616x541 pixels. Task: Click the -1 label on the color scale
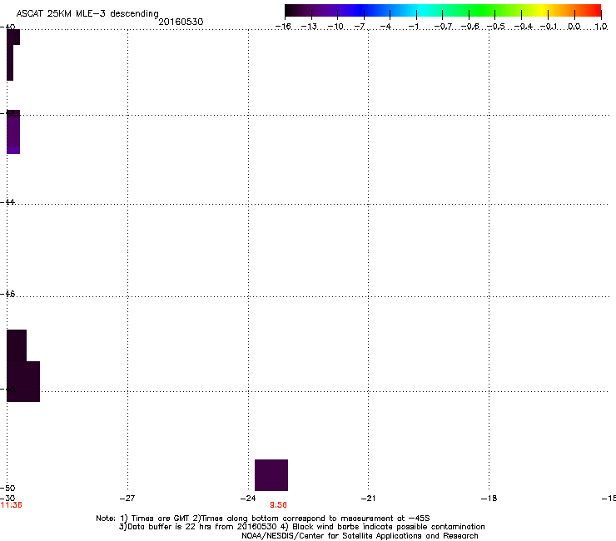(x=413, y=27)
